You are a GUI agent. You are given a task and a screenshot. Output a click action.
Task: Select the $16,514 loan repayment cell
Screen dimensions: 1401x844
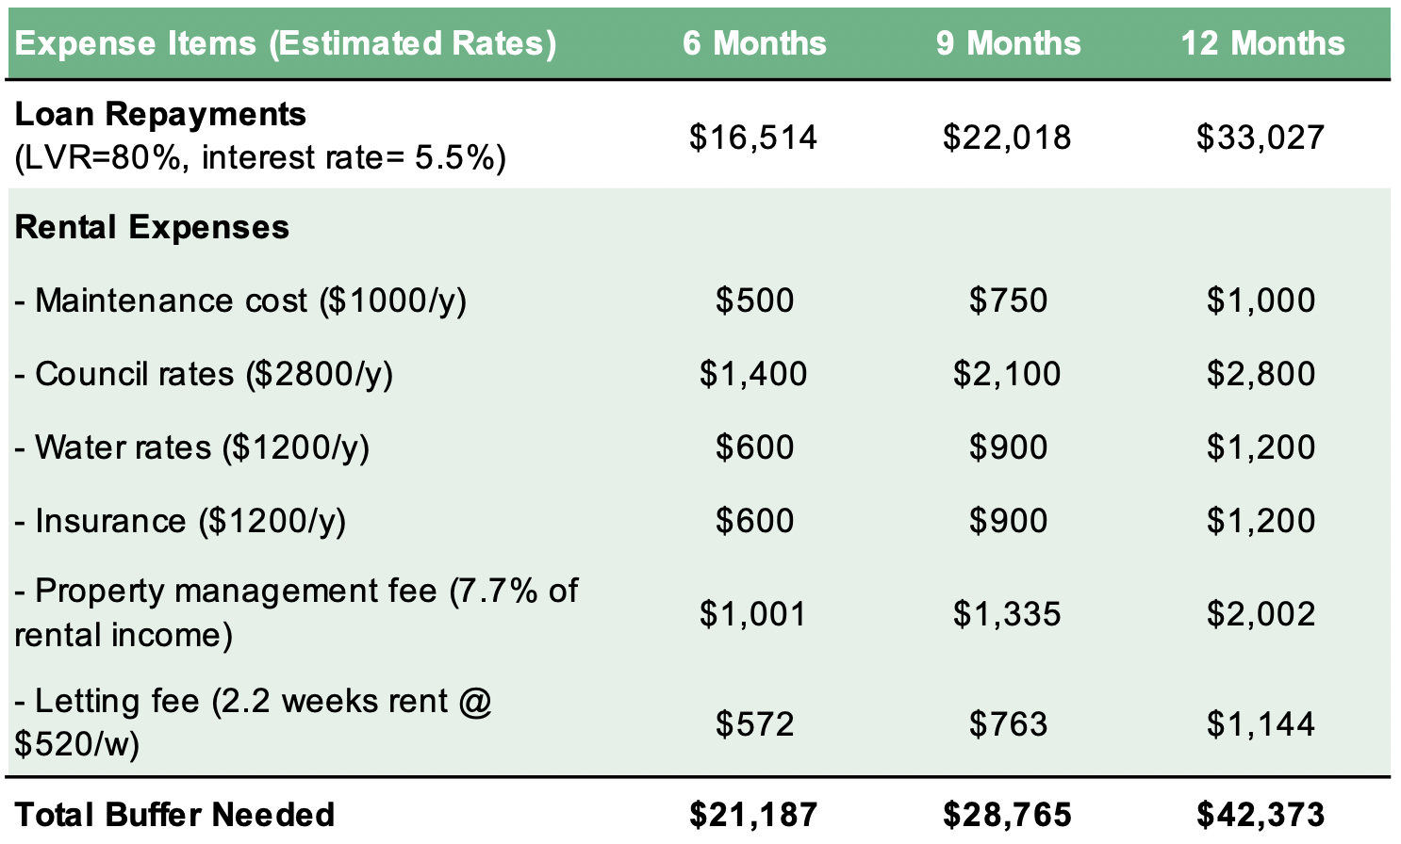click(x=753, y=138)
